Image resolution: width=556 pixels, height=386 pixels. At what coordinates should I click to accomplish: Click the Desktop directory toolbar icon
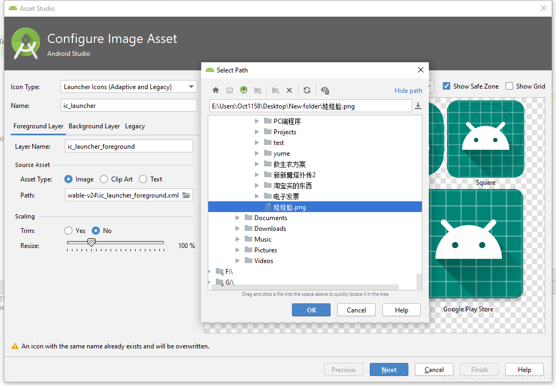(x=229, y=90)
